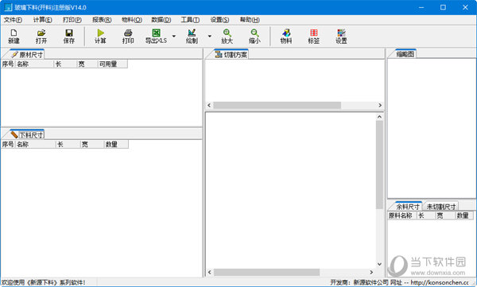
Task: Click the developer website URL in status bar
Action: point(440,282)
